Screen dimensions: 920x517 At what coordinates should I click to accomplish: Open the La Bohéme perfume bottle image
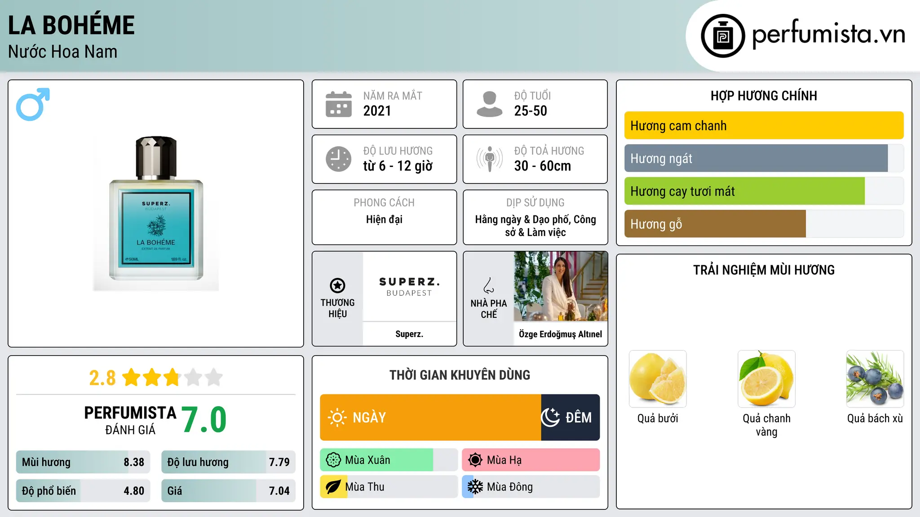pos(156,214)
